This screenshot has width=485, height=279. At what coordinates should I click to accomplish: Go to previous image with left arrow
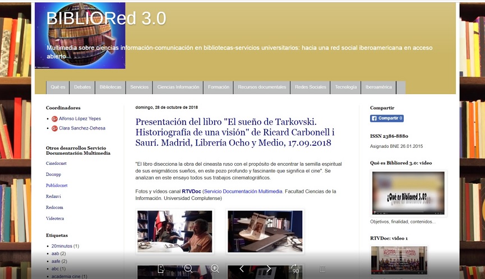(x=242, y=269)
